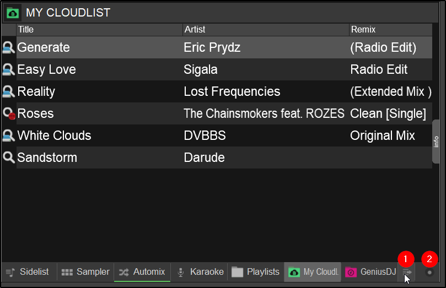Click the green cloud icon beside MY CLOUDLIST
This screenshot has width=446, height=288.
coord(13,13)
